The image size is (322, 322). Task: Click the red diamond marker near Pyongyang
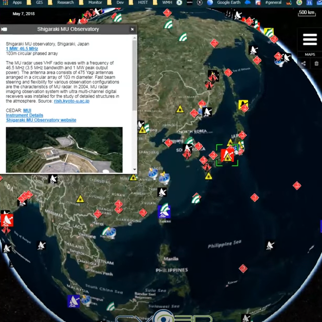pyautogui.click(x=169, y=143)
